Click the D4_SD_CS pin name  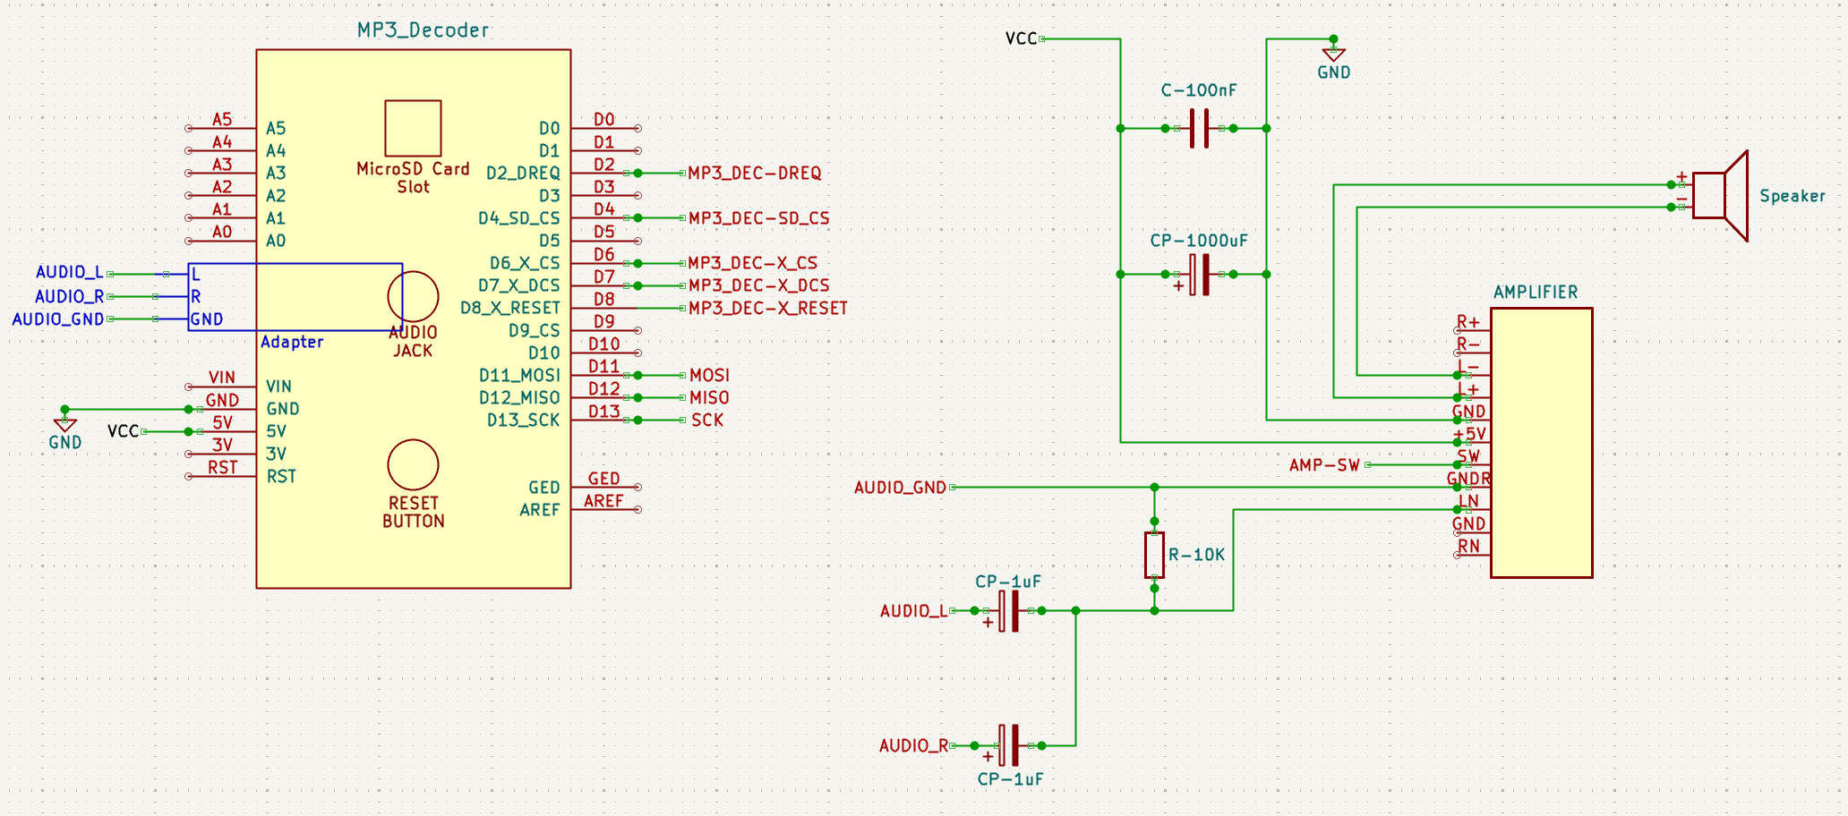coord(518,217)
